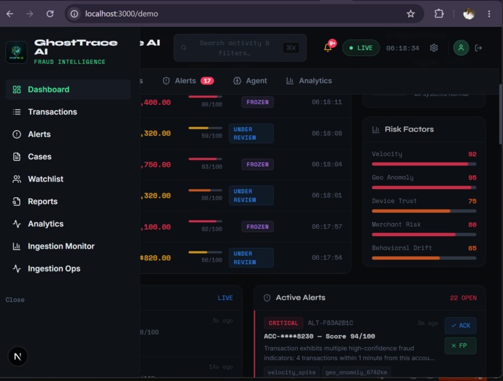Image resolution: width=503 pixels, height=381 pixels.
Task: Click the geo_anomaly_6742km tag
Action: click(x=356, y=372)
